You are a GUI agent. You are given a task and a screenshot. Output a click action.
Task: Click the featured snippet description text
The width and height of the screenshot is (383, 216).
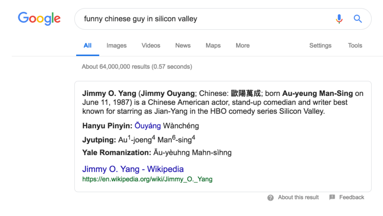click(223, 102)
